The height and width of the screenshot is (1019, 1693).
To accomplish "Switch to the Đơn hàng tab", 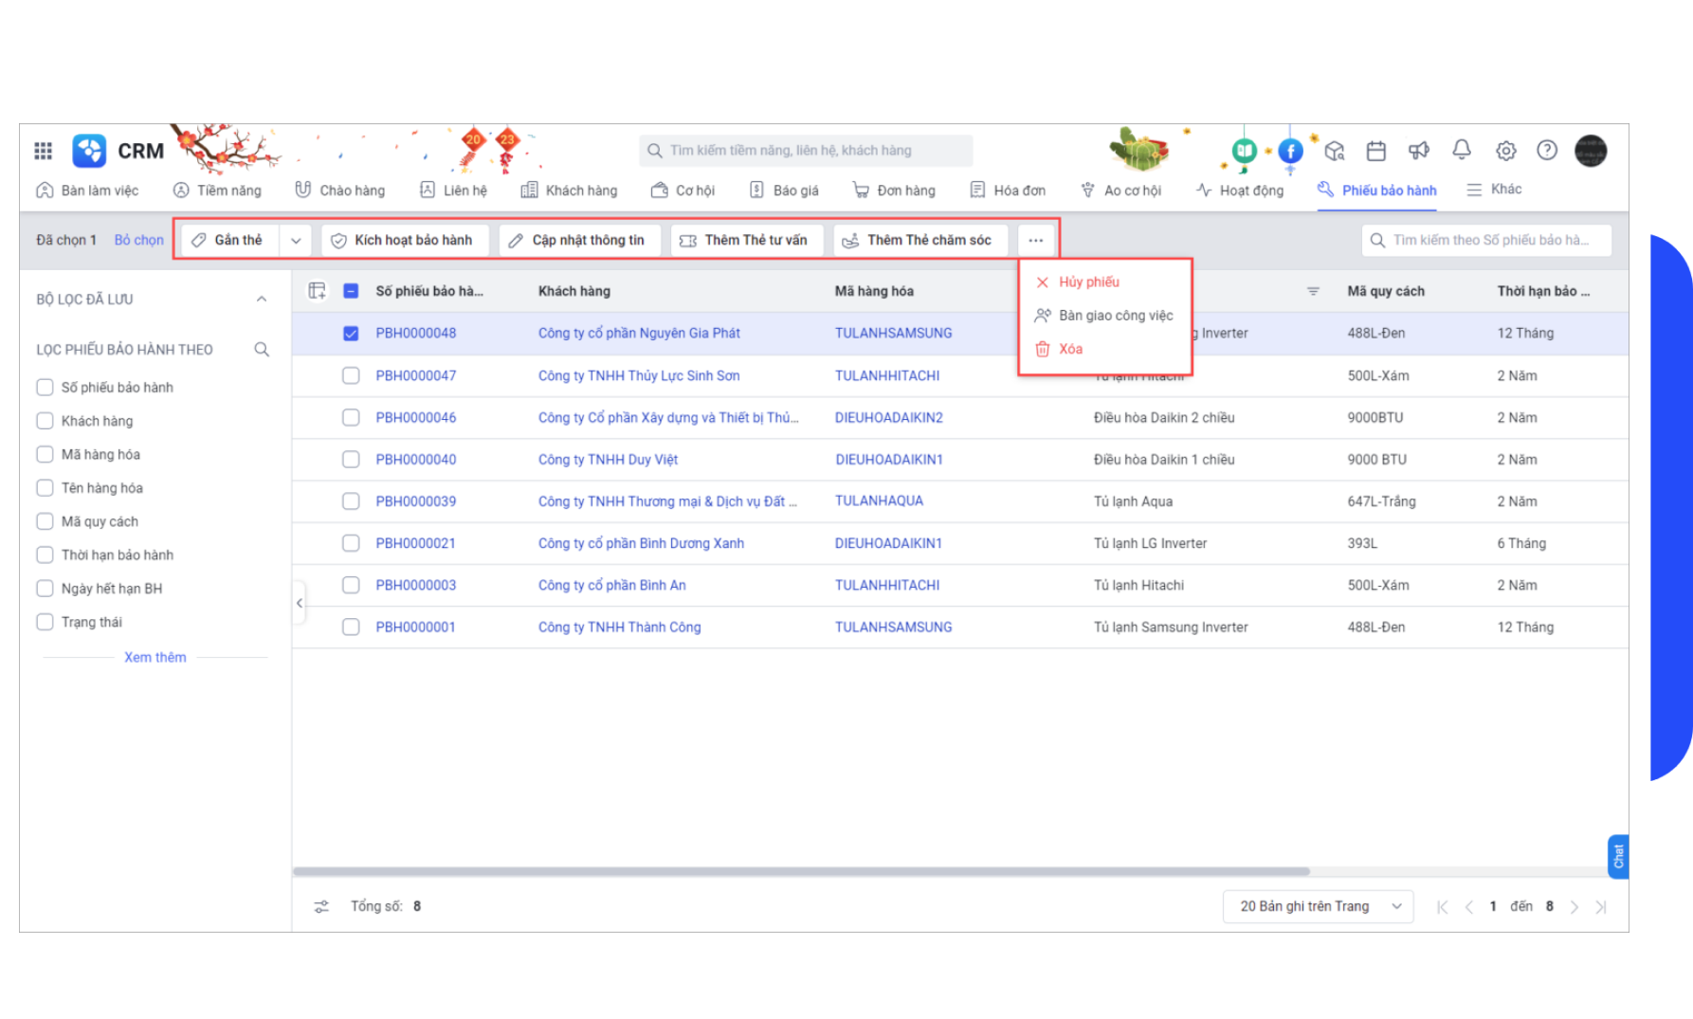I will point(894,191).
